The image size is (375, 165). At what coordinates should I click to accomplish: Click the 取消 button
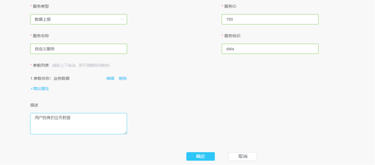coord(243,157)
